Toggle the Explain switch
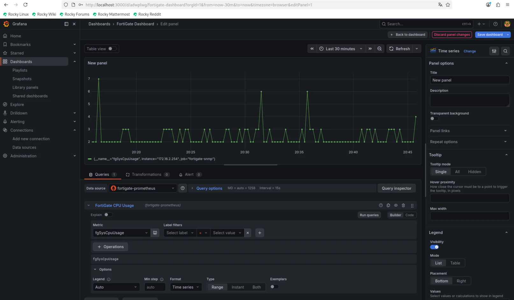The width and height of the screenshot is (514, 300). pos(108,215)
